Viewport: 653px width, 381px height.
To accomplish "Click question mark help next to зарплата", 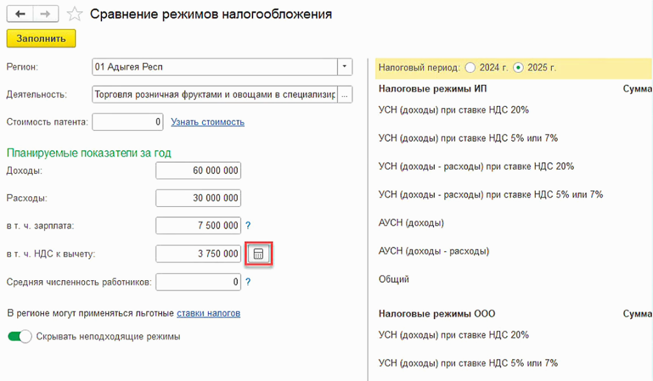I will point(248,225).
